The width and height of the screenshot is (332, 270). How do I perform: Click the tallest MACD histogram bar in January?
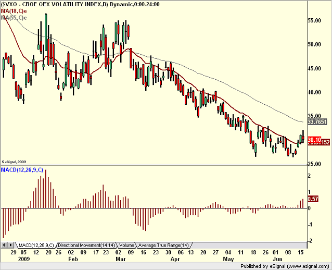point(46,189)
